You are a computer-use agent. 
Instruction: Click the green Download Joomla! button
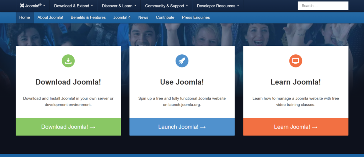[68, 127]
